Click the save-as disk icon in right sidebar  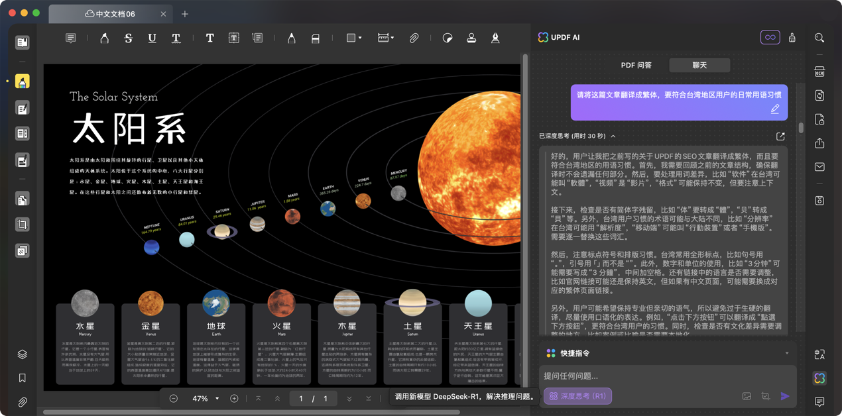pos(819,200)
